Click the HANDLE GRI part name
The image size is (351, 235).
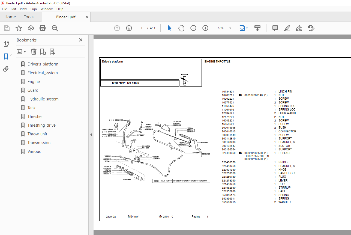[287, 173]
